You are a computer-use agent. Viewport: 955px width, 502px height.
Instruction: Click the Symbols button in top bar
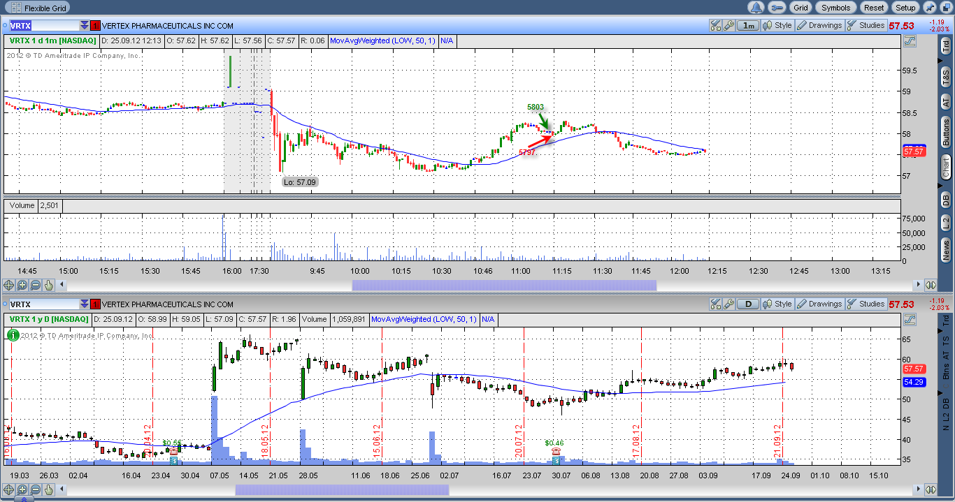[x=835, y=8]
